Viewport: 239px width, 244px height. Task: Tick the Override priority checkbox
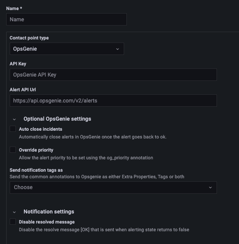(x=13, y=150)
